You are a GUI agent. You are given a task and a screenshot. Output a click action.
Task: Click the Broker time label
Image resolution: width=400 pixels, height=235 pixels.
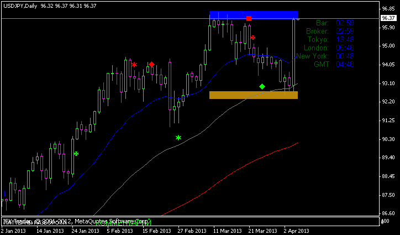pos(318,31)
